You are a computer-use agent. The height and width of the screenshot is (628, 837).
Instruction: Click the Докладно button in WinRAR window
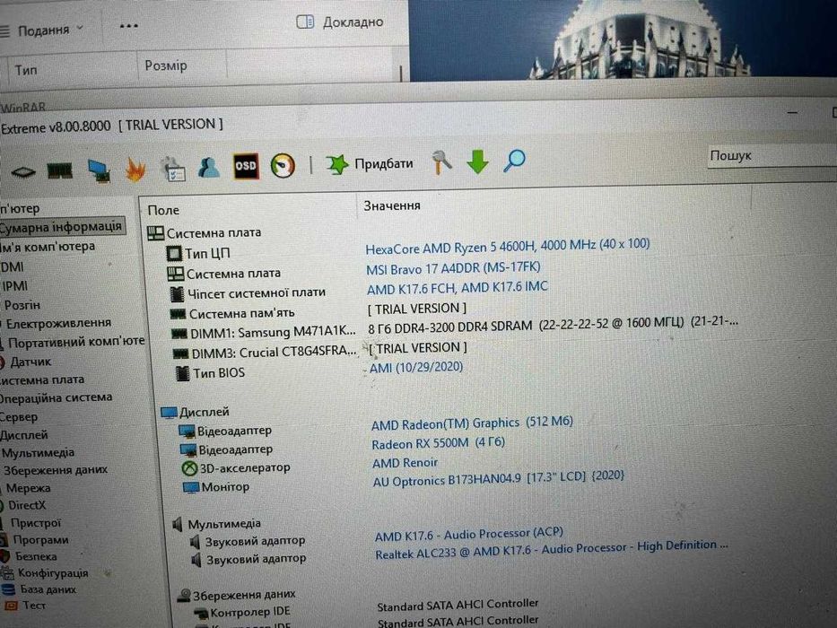click(x=340, y=22)
